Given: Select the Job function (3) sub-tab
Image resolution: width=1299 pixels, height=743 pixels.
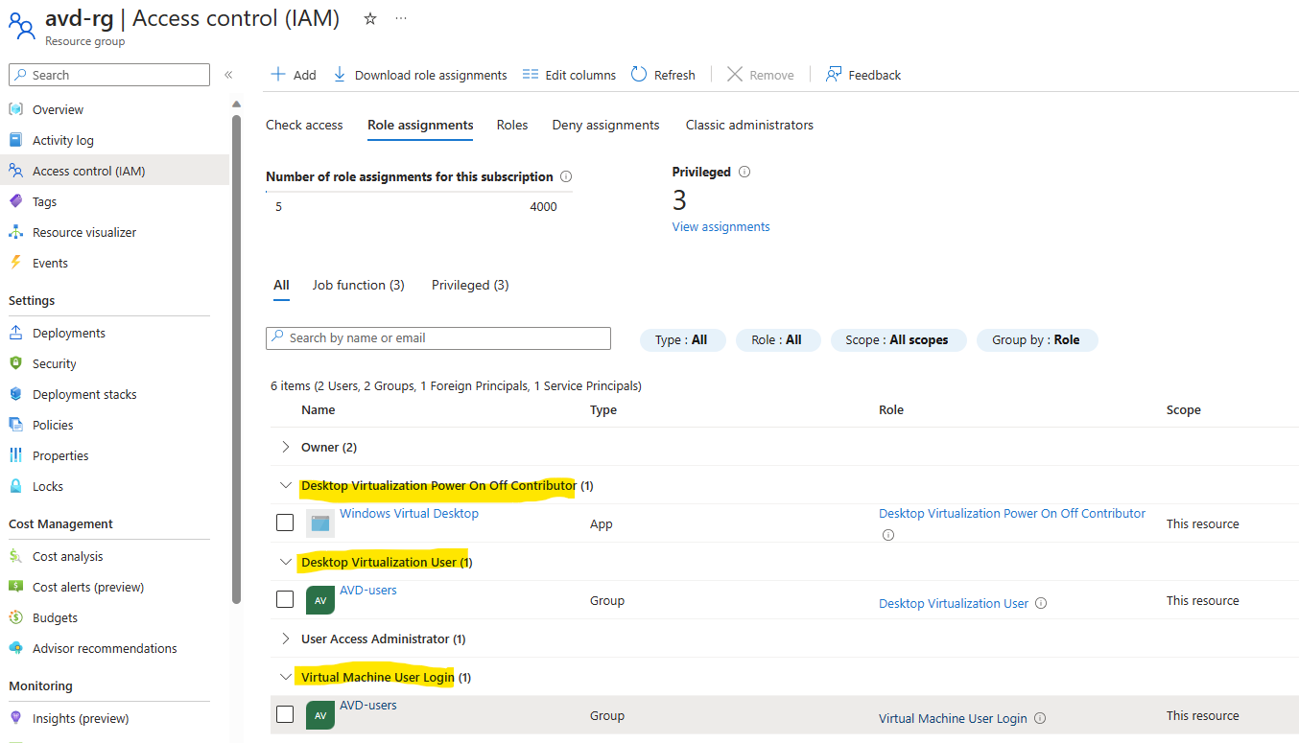Looking at the screenshot, I should pyautogui.click(x=358, y=285).
